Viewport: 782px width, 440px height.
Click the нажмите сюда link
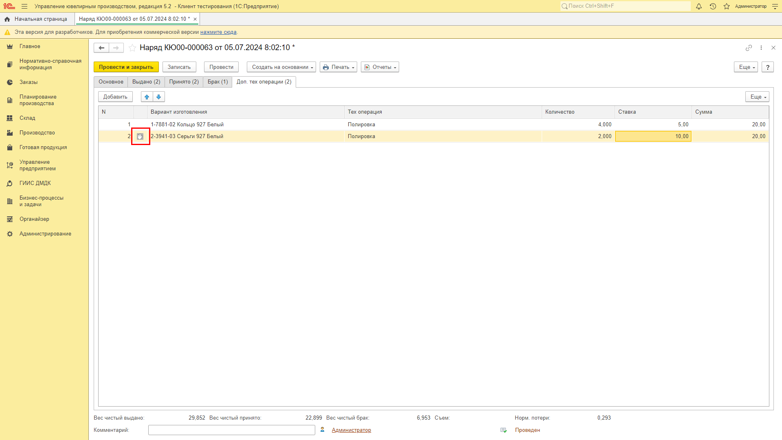218,32
